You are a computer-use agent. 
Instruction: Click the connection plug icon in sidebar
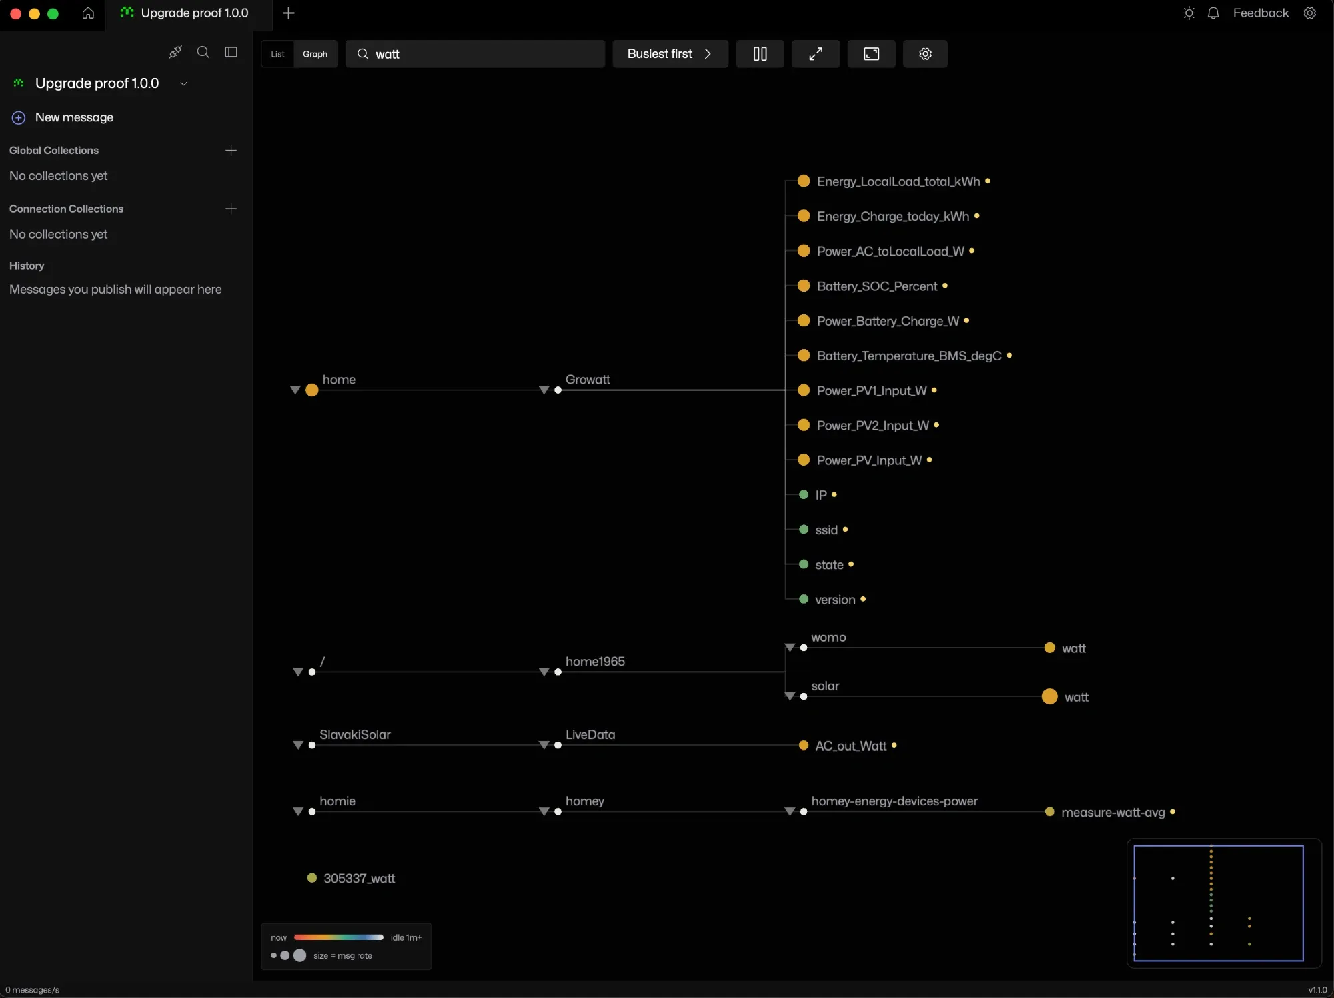175,52
